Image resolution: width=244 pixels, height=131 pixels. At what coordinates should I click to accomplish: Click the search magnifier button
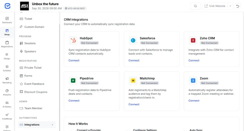(195, 6)
